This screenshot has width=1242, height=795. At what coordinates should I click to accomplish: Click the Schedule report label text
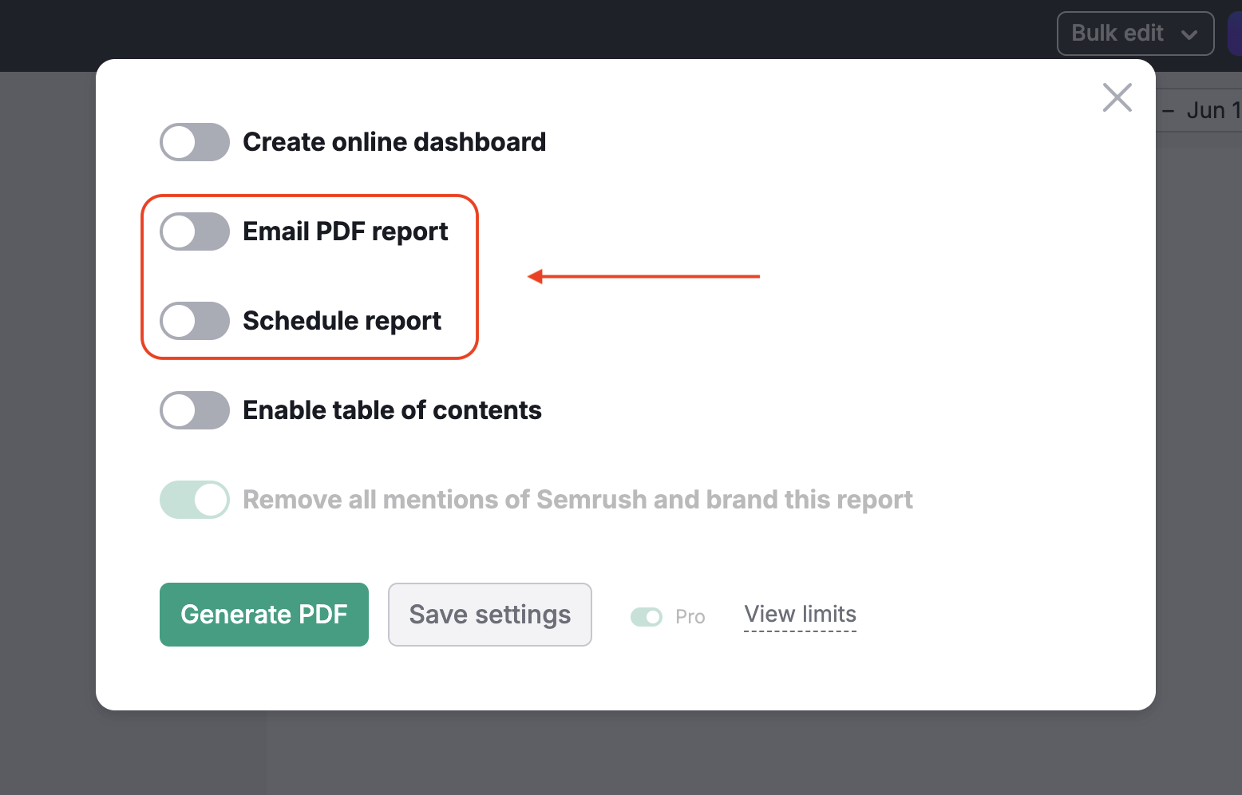click(x=342, y=321)
